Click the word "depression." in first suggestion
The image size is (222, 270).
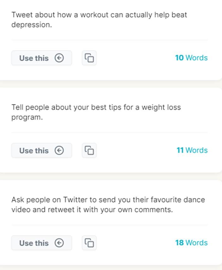[31, 25]
